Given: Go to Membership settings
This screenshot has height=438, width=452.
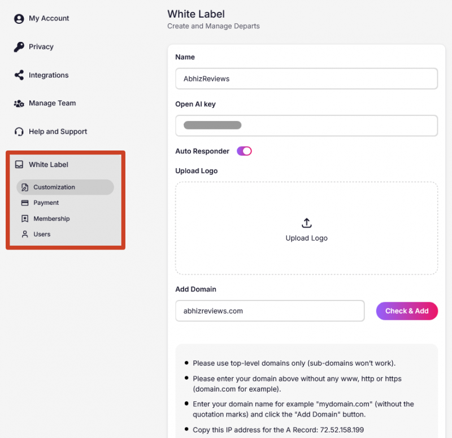Looking at the screenshot, I should coord(51,219).
